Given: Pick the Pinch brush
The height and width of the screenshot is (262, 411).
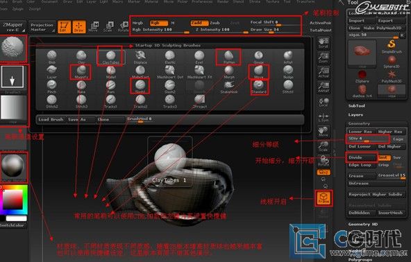Looking at the screenshot, I should click(x=51, y=87).
